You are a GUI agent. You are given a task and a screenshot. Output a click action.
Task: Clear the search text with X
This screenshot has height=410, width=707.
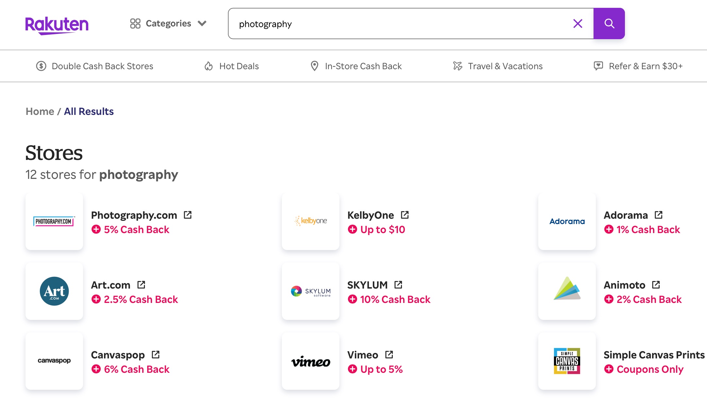[x=578, y=24]
